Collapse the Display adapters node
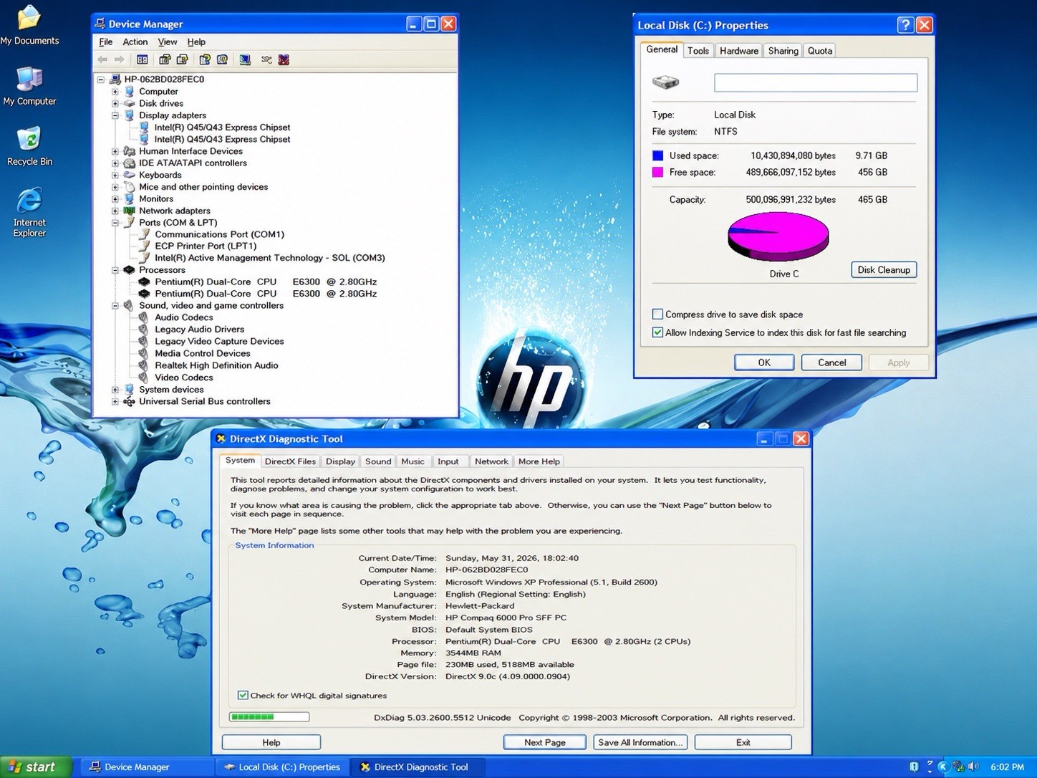Viewport: 1037px width, 778px height. (115, 115)
